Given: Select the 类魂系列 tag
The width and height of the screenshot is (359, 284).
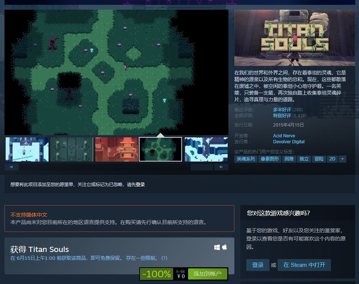Looking at the screenshot, I should tap(246, 159).
